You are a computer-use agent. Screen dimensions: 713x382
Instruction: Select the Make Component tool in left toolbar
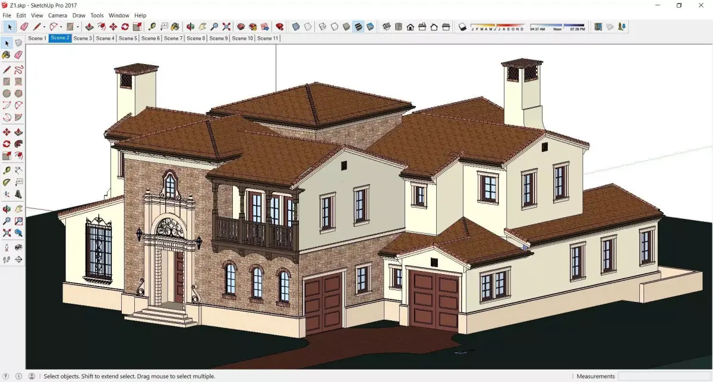18,42
